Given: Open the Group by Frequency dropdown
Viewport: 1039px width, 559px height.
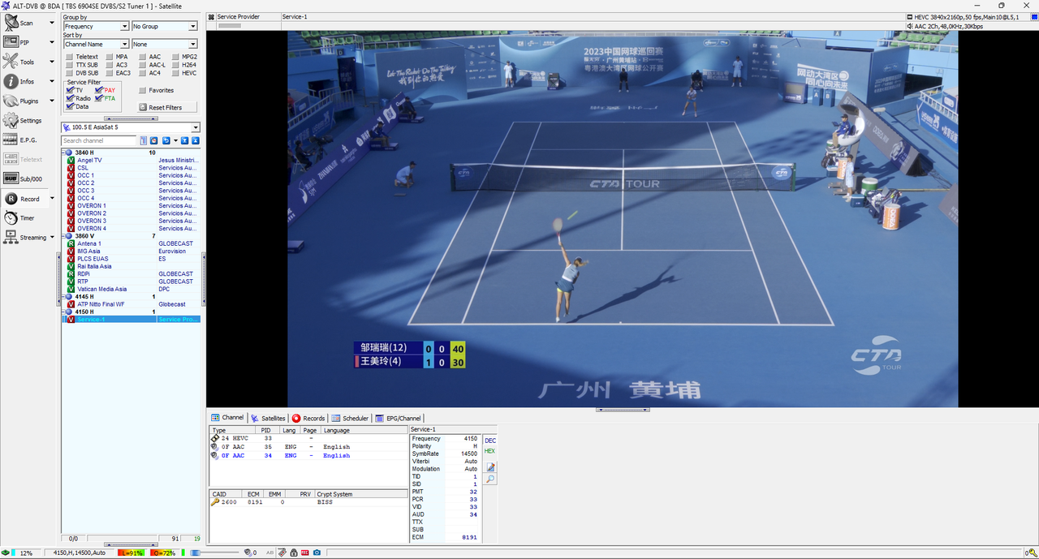Looking at the screenshot, I should pyautogui.click(x=96, y=26).
